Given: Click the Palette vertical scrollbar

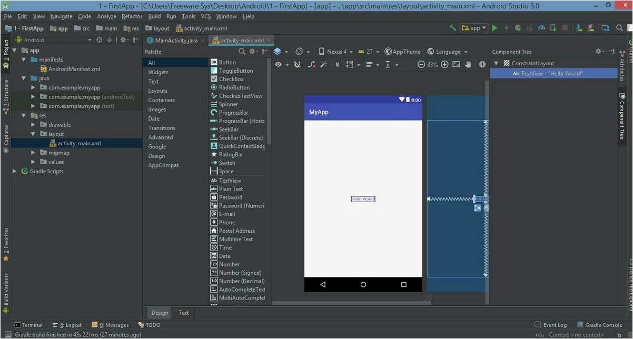Looking at the screenshot, I should tap(269, 100).
